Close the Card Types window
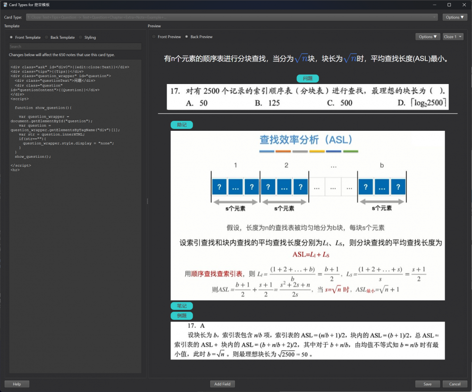 click(464, 5)
